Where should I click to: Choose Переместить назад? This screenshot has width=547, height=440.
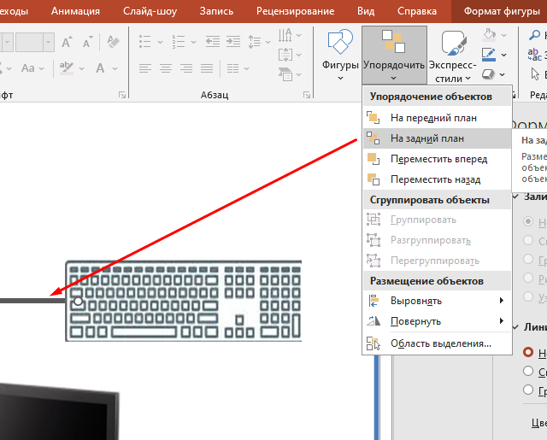pyautogui.click(x=437, y=179)
